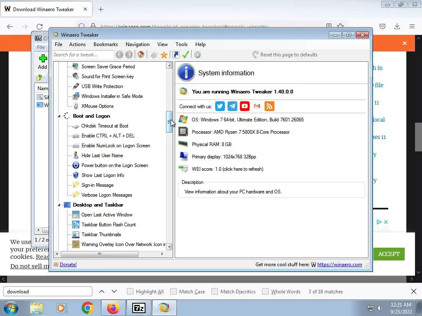
Task: Open Chrome from the Windows taskbar
Action: click(x=87, y=308)
